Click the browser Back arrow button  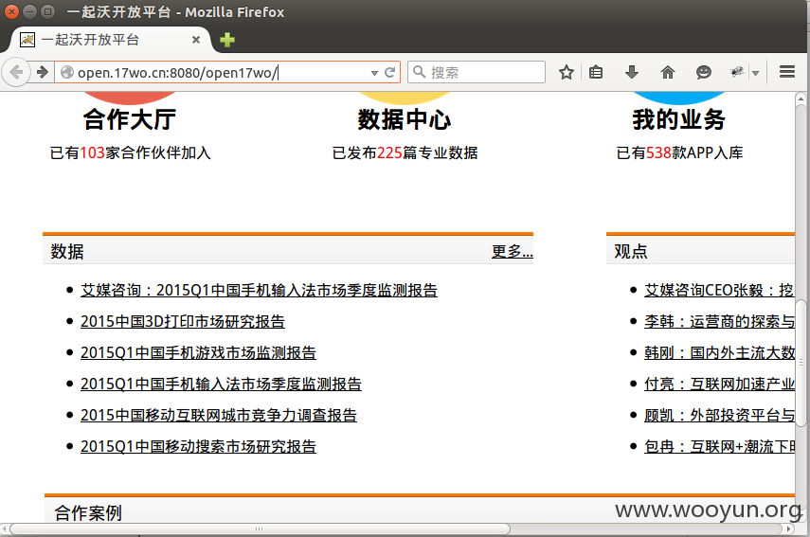16,72
